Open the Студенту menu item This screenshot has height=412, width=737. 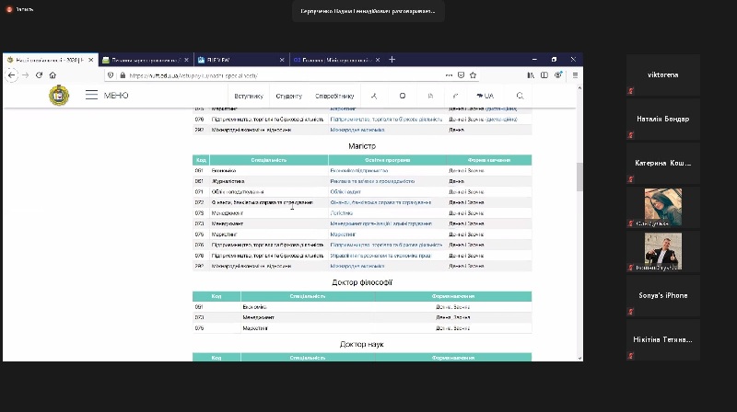point(288,96)
